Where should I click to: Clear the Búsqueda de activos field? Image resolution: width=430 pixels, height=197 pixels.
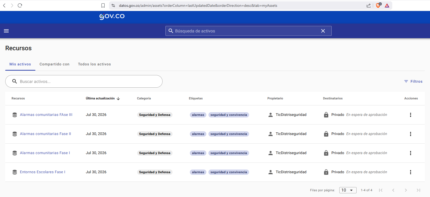pyautogui.click(x=323, y=31)
